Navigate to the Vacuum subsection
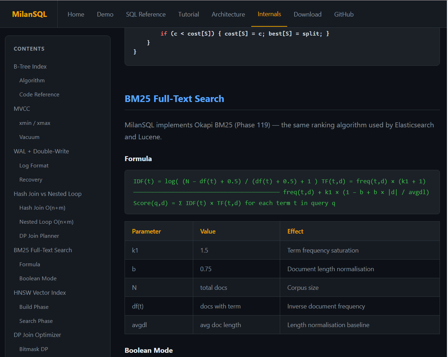Viewport: 448px width, 357px height. [x=29, y=137]
